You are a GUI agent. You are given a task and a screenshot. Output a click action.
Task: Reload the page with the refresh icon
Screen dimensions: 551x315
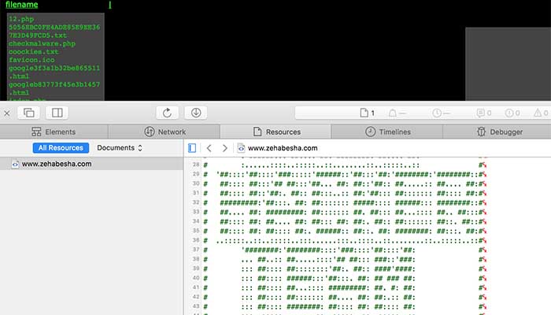167,113
